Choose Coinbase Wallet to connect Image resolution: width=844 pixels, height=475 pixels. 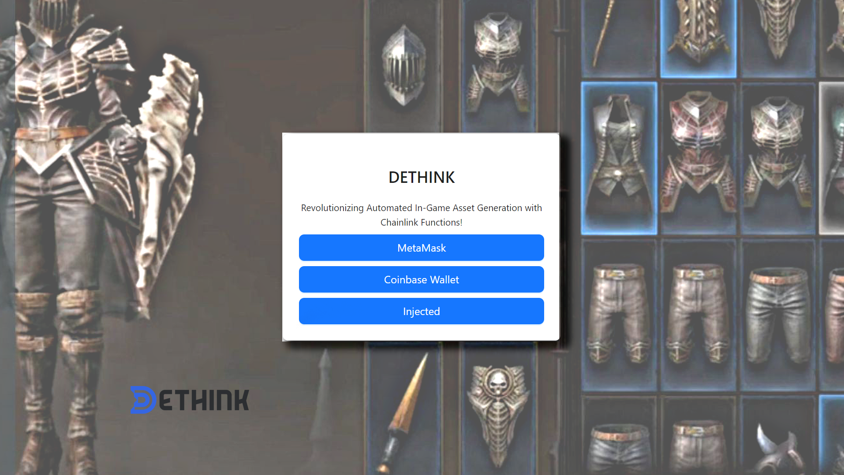point(421,279)
